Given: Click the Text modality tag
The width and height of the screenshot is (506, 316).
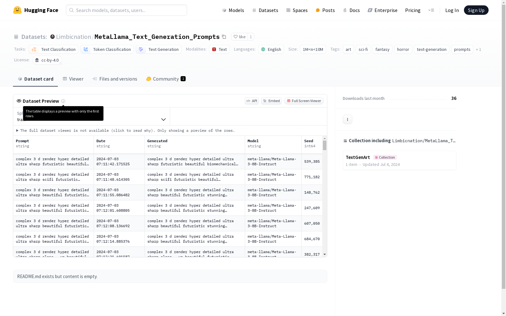Looking at the screenshot, I should pyautogui.click(x=219, y=49).
